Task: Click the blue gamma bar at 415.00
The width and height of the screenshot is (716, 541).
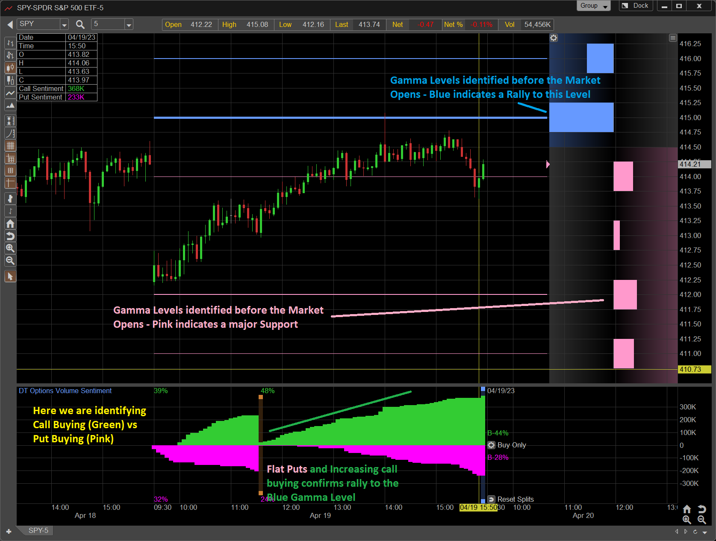Action: point(581,117)
